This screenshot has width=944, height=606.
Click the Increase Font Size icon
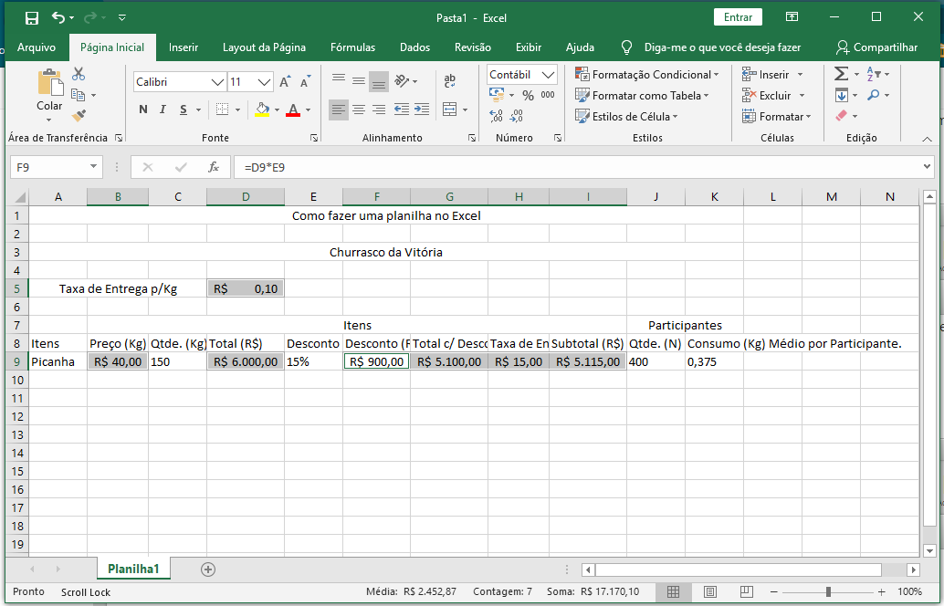pos(285,82)
